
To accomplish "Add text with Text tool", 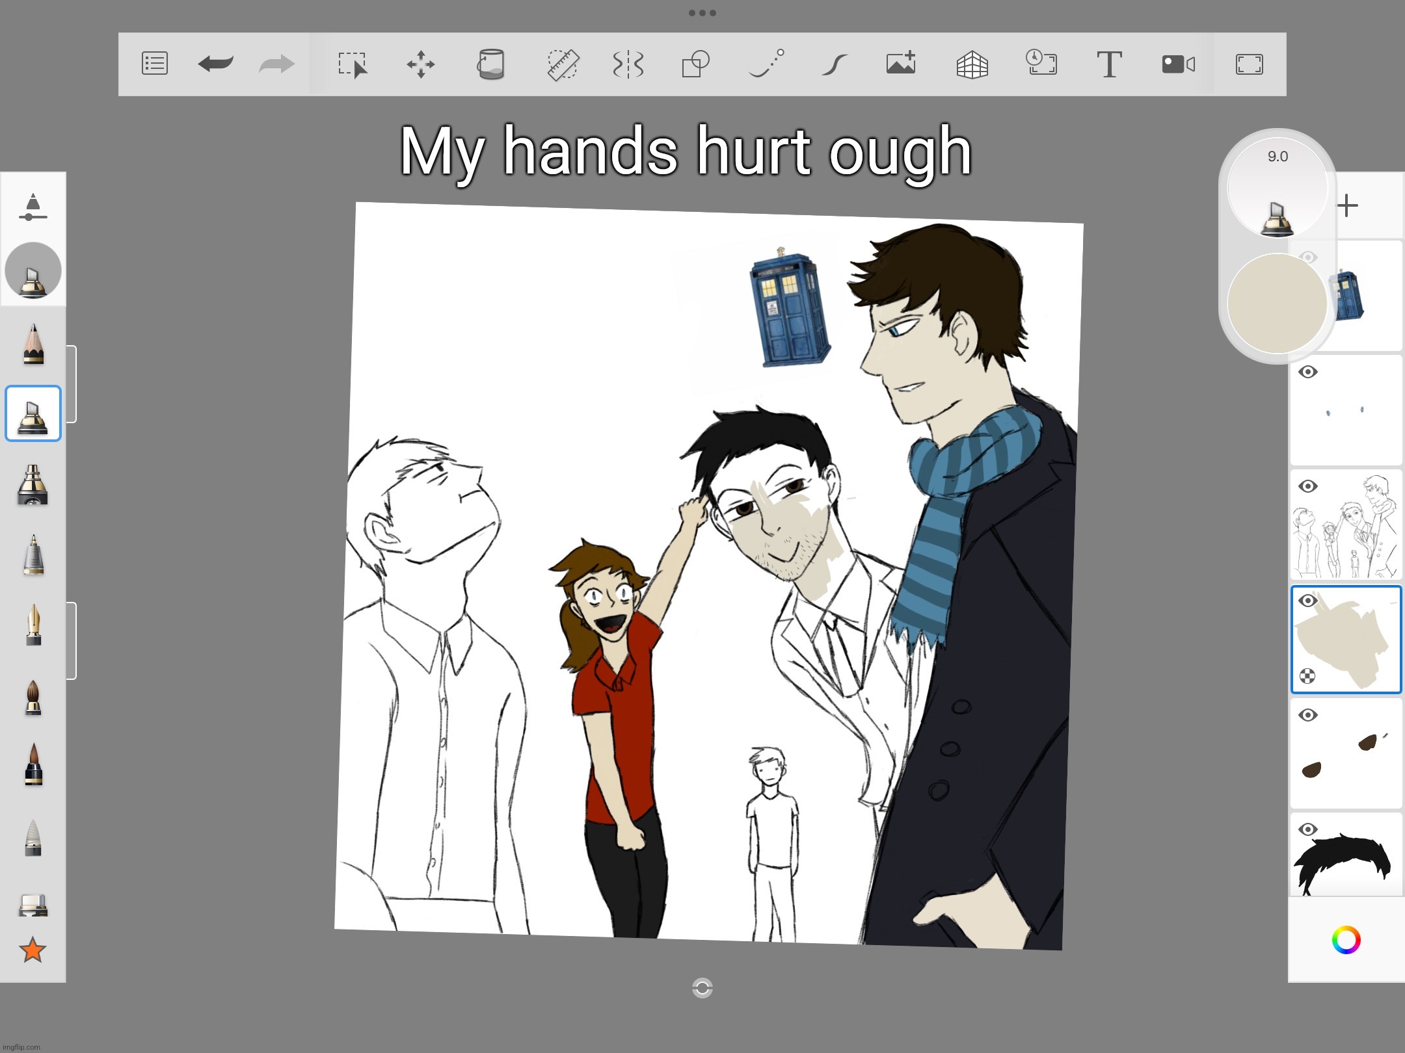I will [x=1109, y=64].
